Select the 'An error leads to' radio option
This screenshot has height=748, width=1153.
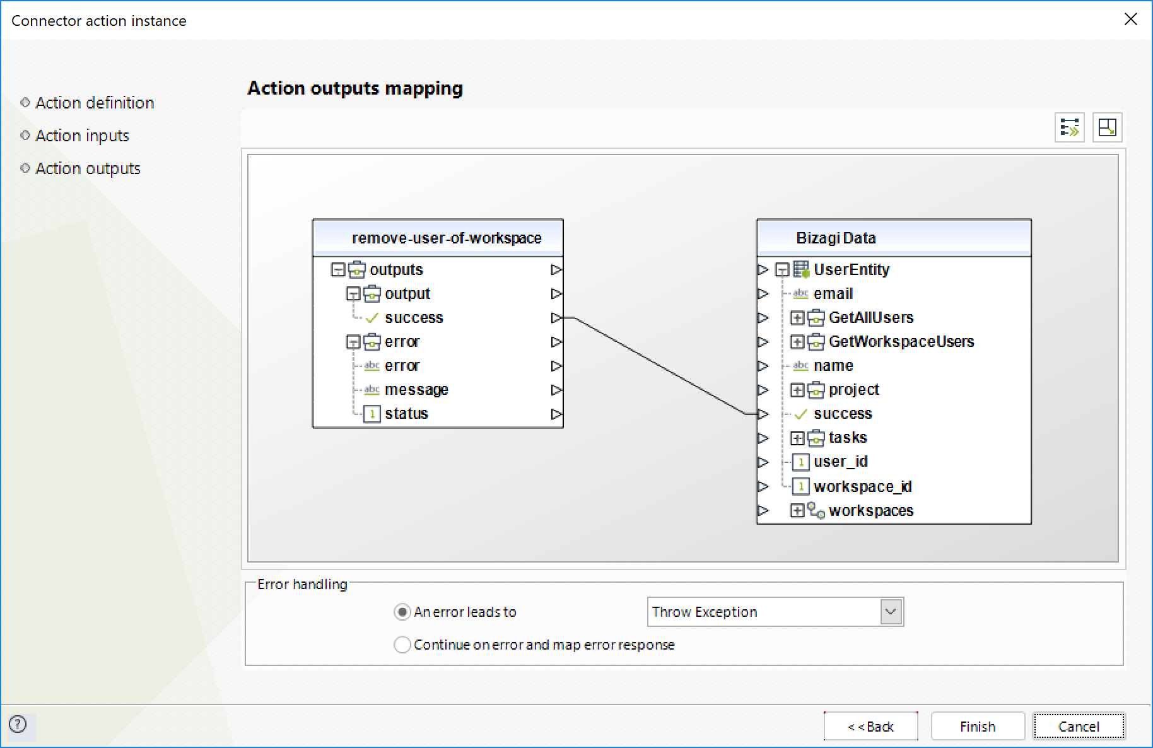(x=402, y=612)
